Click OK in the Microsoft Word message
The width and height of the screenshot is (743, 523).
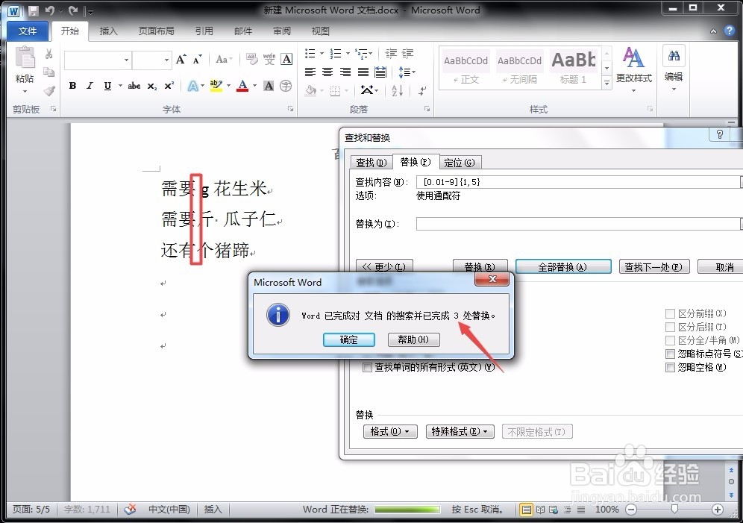(349, 339)
